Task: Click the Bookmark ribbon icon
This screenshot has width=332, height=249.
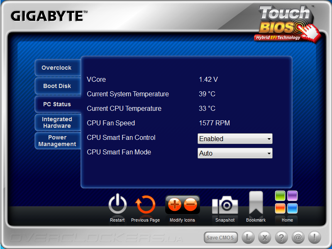Action: point(256,203)
